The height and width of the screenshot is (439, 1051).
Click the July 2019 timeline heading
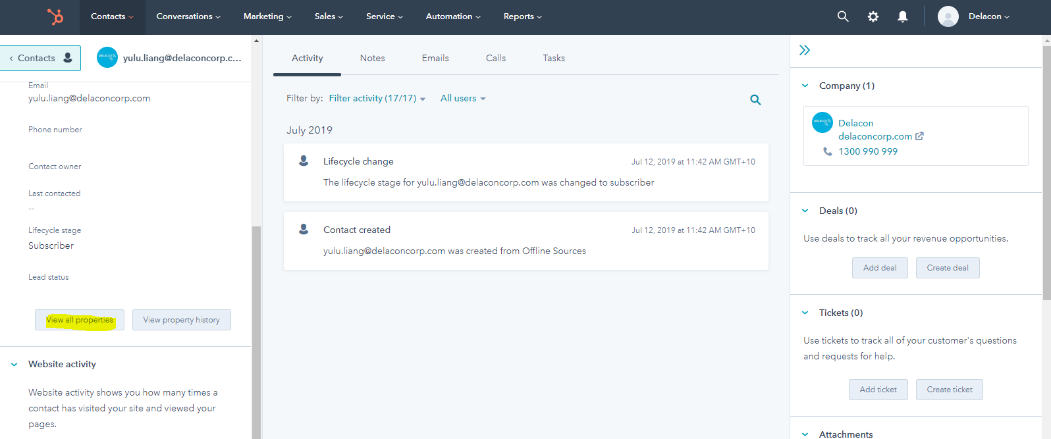[x=310, y=130]
